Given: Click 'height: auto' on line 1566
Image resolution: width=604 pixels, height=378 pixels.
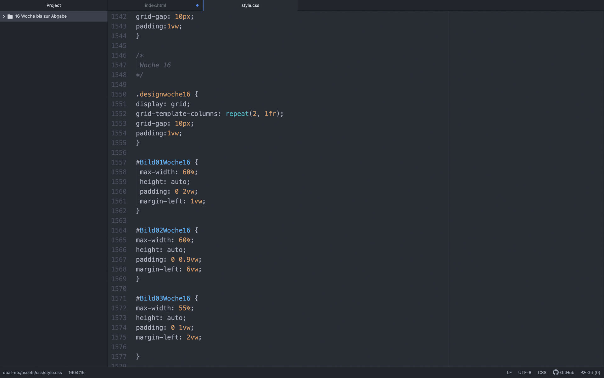Looking at the screenshot, I should [161, 250].
